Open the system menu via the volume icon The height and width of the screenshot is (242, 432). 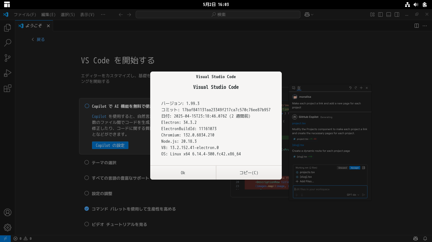(x=416, y=4)
